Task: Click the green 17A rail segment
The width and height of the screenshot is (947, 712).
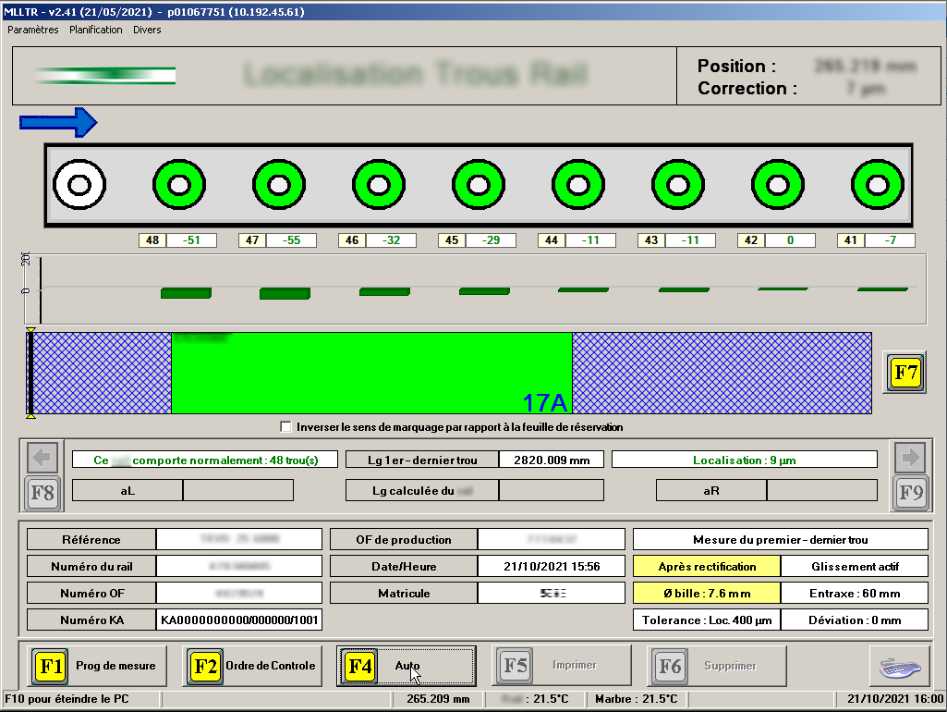Action: (x=371, y=373)
